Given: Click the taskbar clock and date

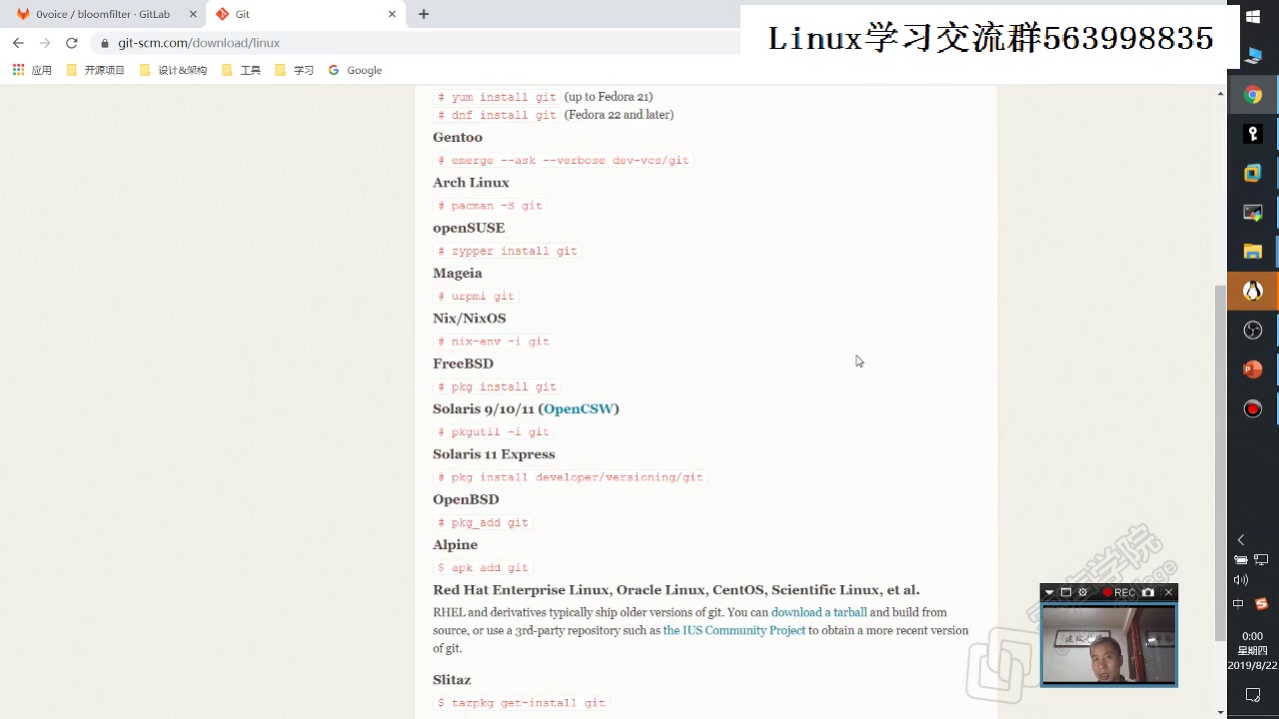Looking at the screenshot, I should (x=1253, y=650).
